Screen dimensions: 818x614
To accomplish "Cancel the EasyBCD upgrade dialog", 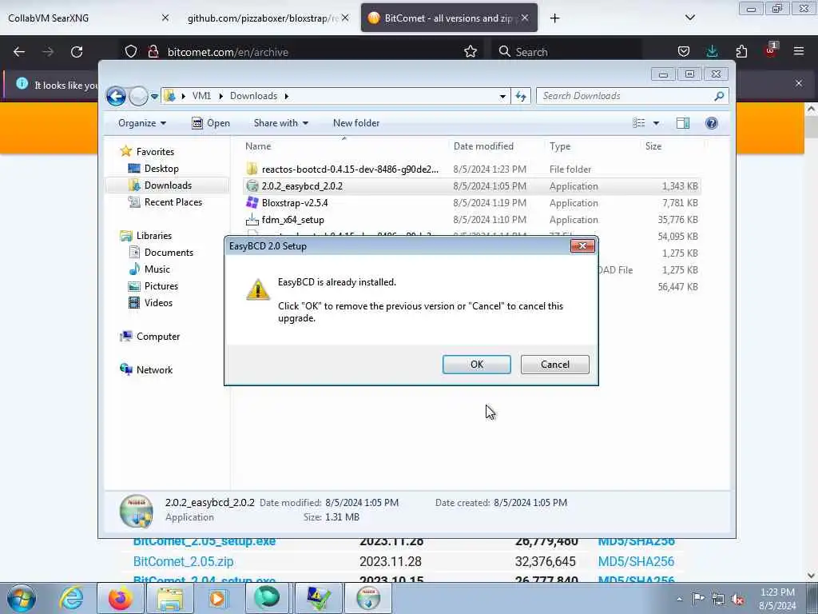I will [554, 365].
